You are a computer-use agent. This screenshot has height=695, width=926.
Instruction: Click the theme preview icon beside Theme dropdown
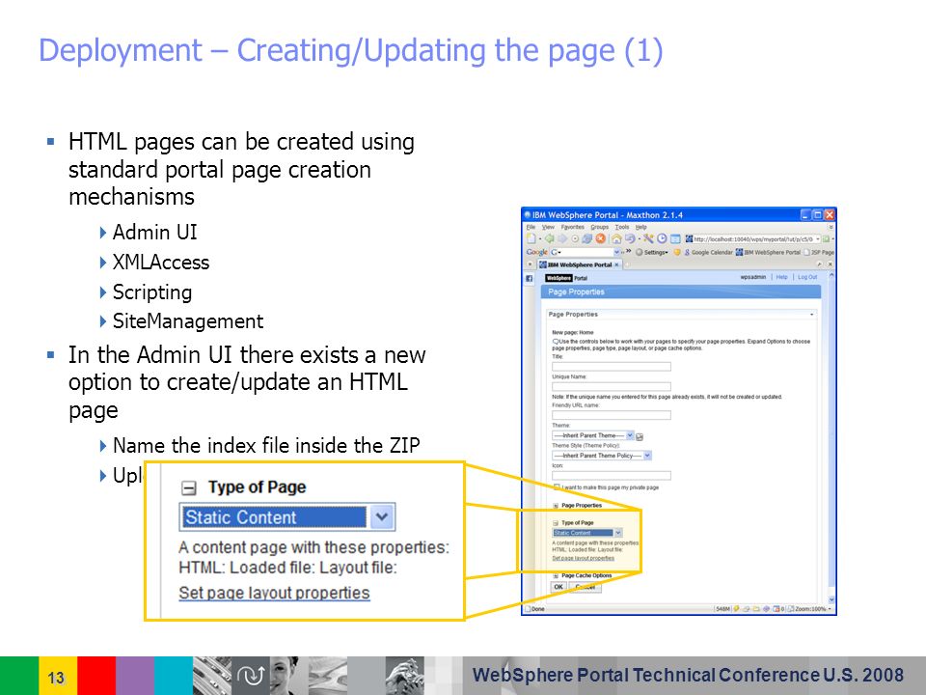[x=640, y=436]
